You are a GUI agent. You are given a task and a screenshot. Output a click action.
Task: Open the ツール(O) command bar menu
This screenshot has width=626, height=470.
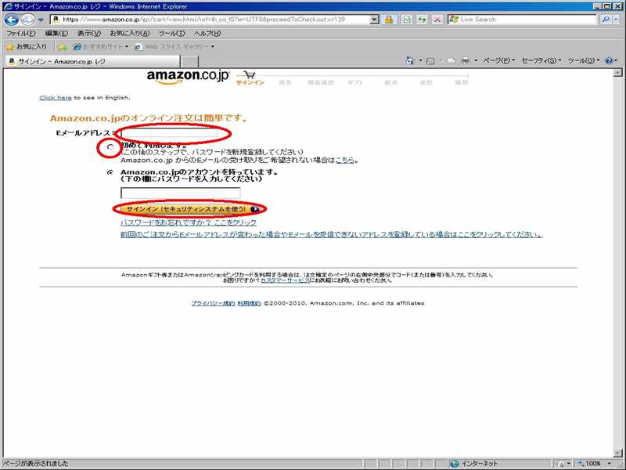pos(583,61)
